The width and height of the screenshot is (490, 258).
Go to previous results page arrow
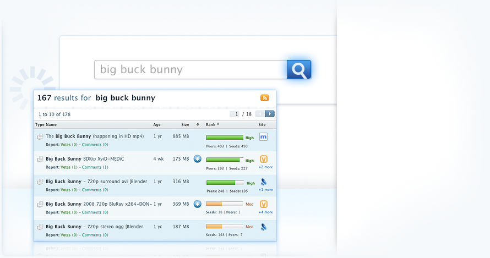click(x=260, y=114)
